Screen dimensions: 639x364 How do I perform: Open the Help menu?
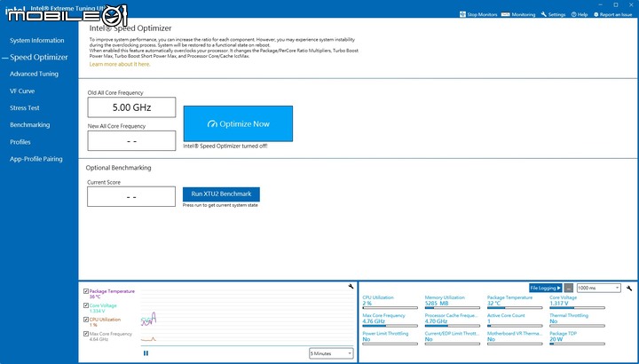click(x=579, y=14)
